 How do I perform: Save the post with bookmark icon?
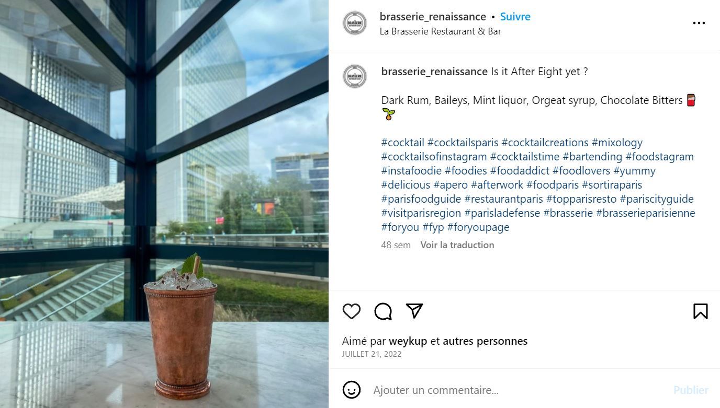700,311
